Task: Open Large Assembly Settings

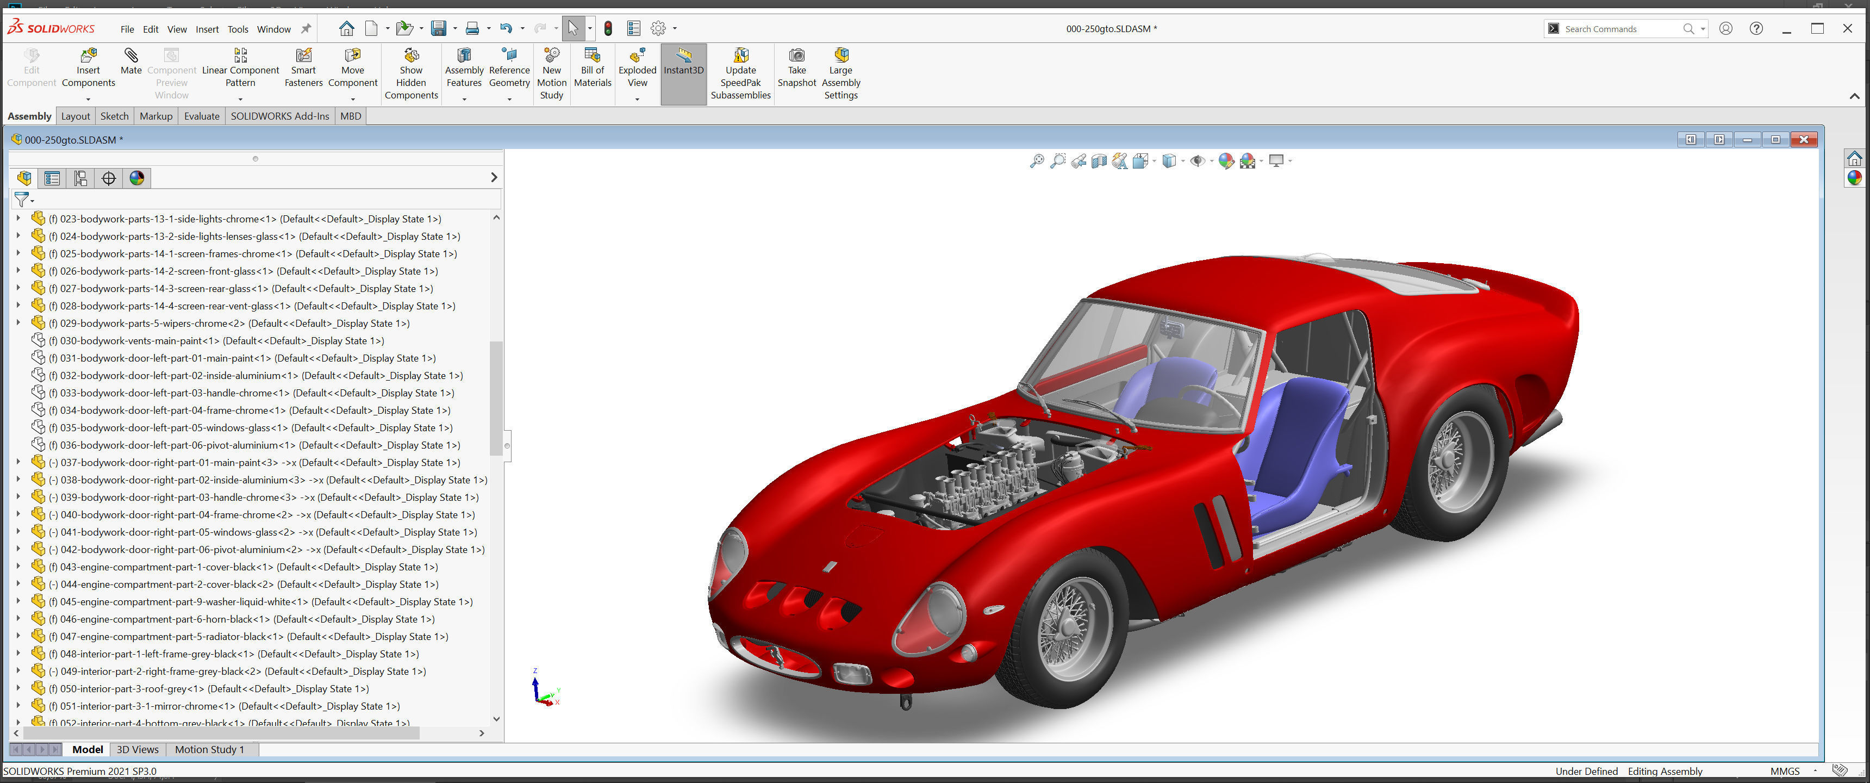Action: pyautogui.click(x=840, y=74)
